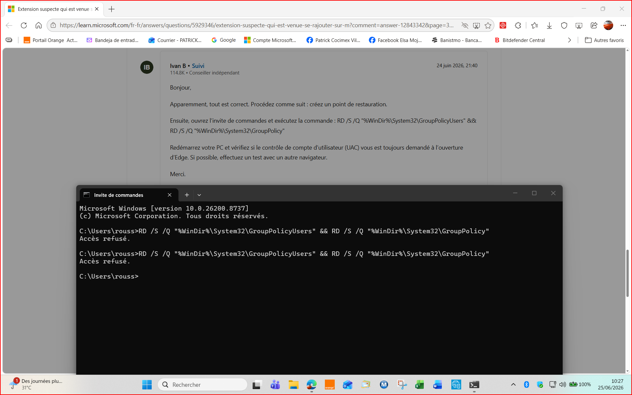Open Bluetooth tray icon
The width and height of the screenshot is (632, 395).
pyautogui.click(x=527, y=385)
